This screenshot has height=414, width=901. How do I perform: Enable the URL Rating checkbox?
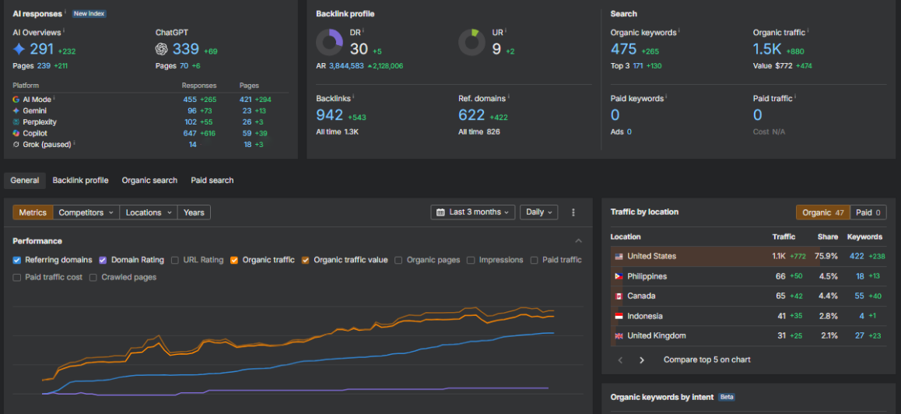(175, 260)
